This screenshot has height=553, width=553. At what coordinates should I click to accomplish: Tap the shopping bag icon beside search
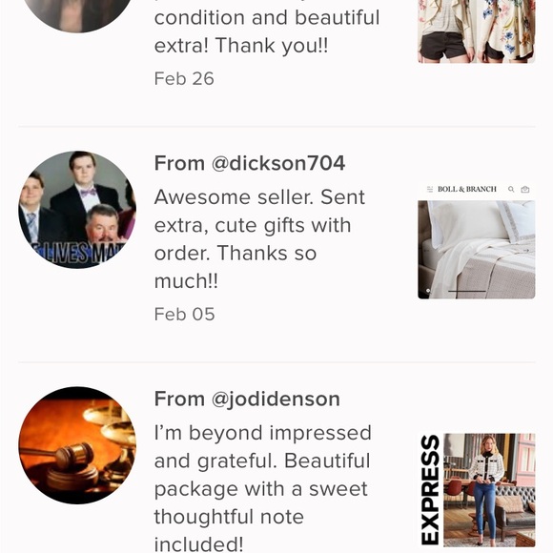click(525, 190)
